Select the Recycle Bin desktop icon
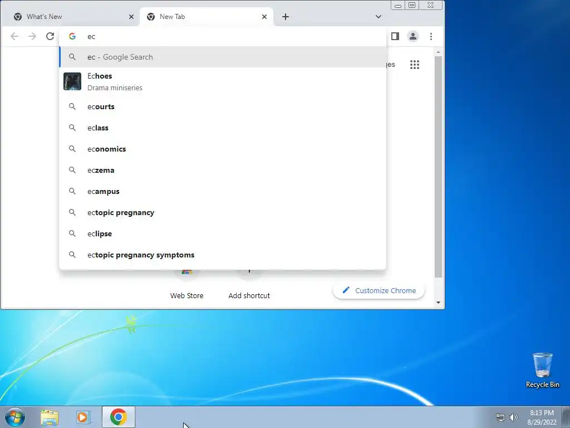570x428 pixels. [x=542, y=370]
